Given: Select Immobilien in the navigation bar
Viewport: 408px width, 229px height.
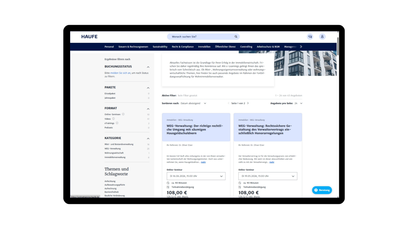Looking at the screenshot, I should (x=204, y=47).
